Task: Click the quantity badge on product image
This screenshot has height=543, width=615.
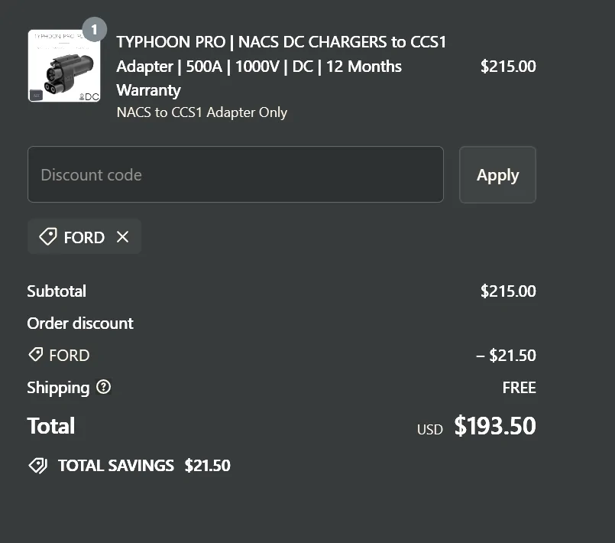Action: pos(94,30)
